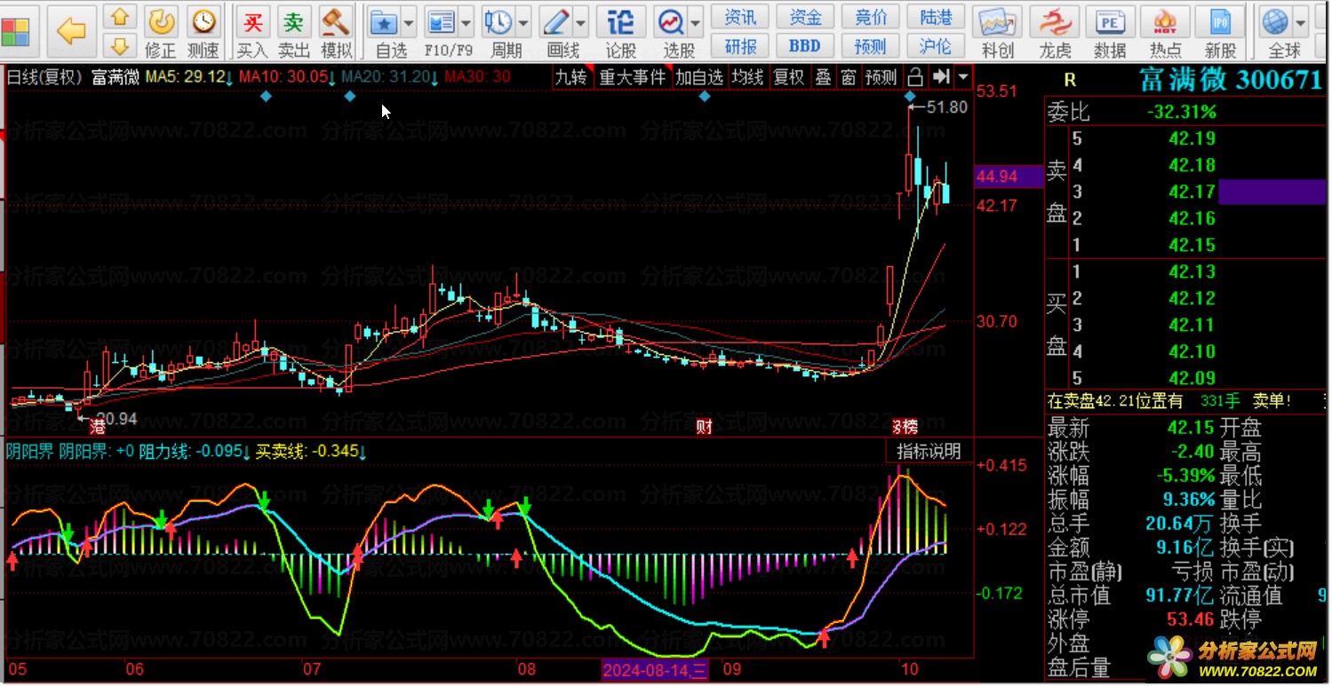1332x686 pixels.
Task: Click the colorful four-square home icon
Action: point(15,32)
